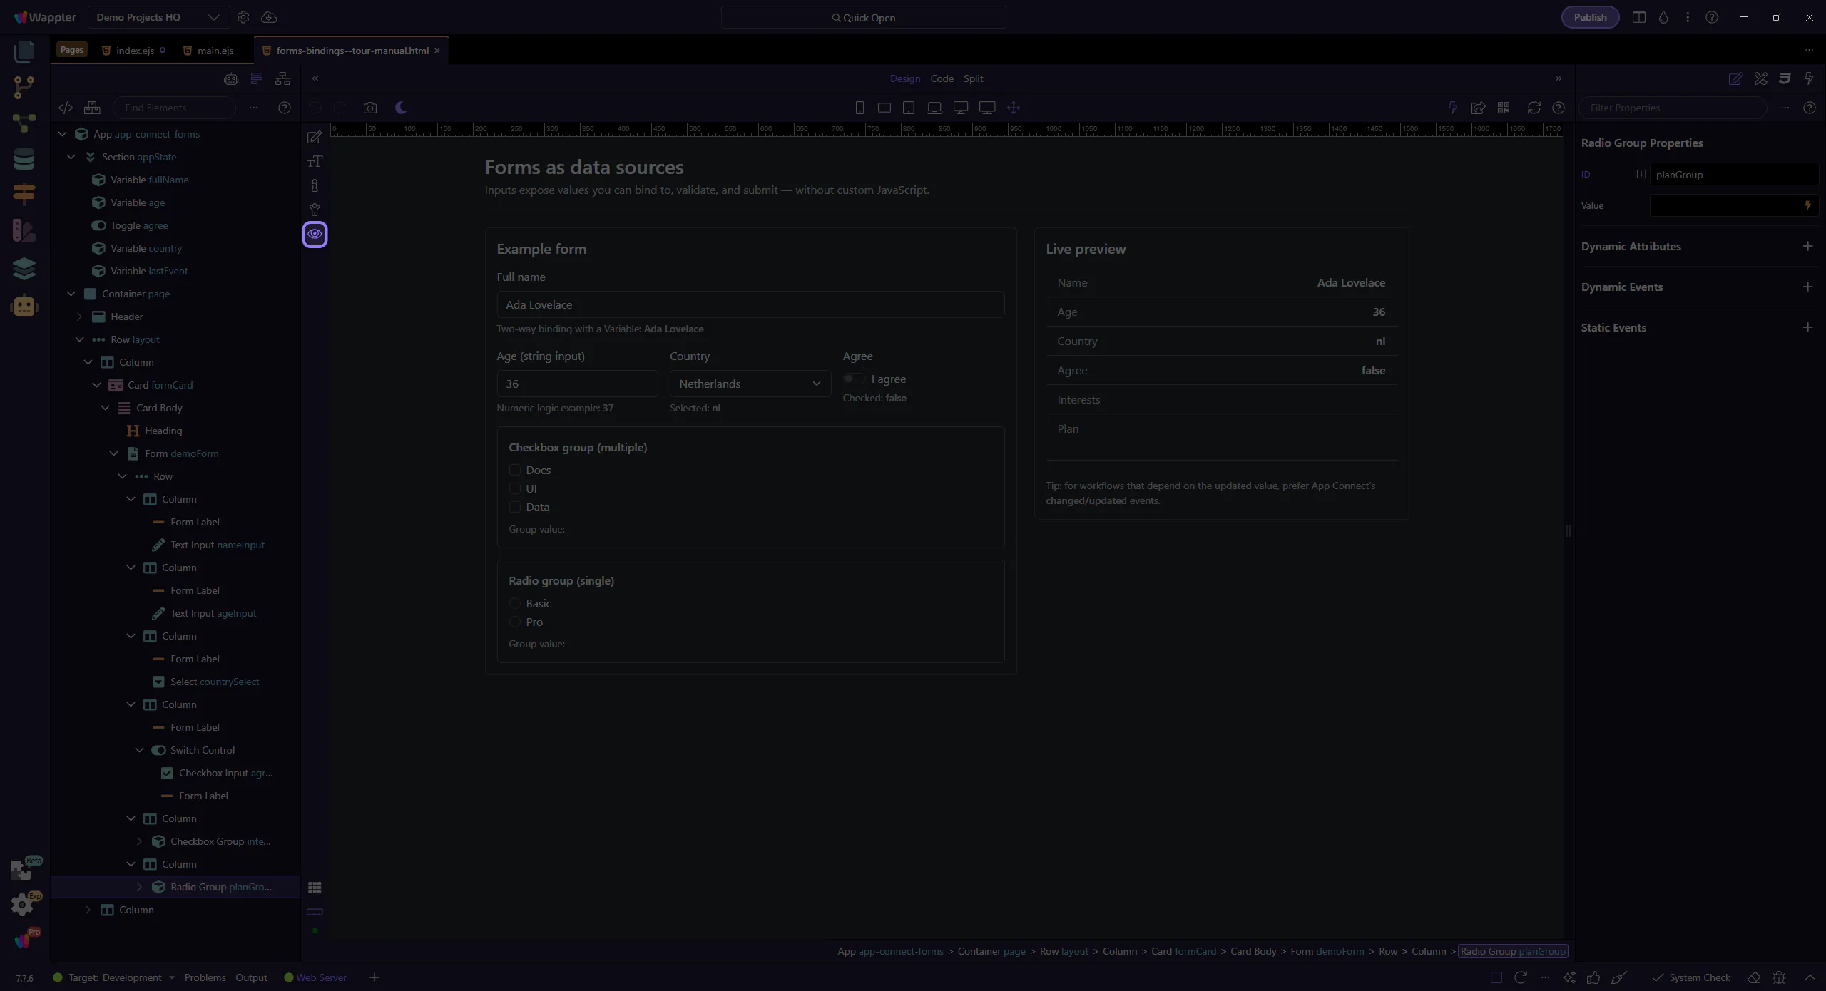Switch to the Code view tab
The height and width of the screenshot is (991, 1826).
coord(942,78)
